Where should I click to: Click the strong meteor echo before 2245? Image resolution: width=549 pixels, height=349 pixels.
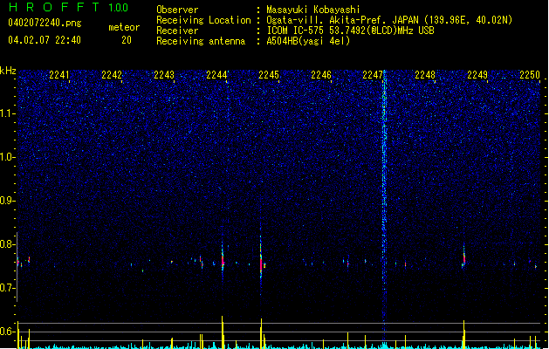click(x=261, y=261)
